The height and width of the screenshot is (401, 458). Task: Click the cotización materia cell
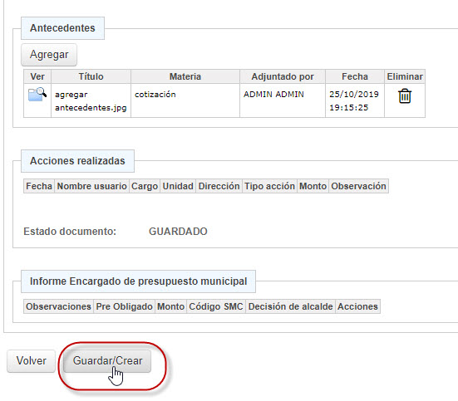[x=185, y=100]
